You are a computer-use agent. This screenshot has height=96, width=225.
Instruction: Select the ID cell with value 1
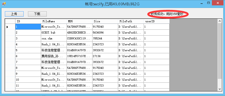point(28,27)
